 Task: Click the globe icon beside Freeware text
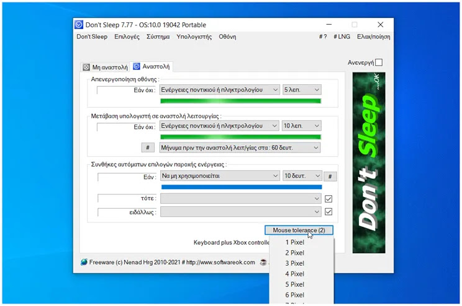point(84,262)
